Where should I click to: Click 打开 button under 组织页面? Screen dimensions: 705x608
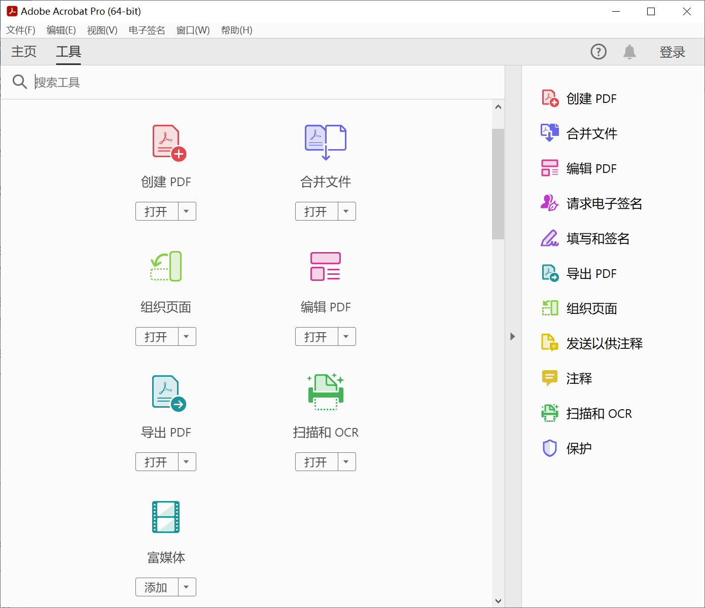click(x=157, y=337)
